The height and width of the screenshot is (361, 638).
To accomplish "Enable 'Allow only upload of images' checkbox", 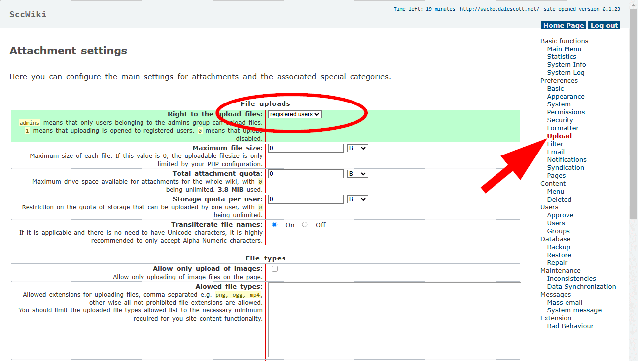I will click(x=275, y=269).
